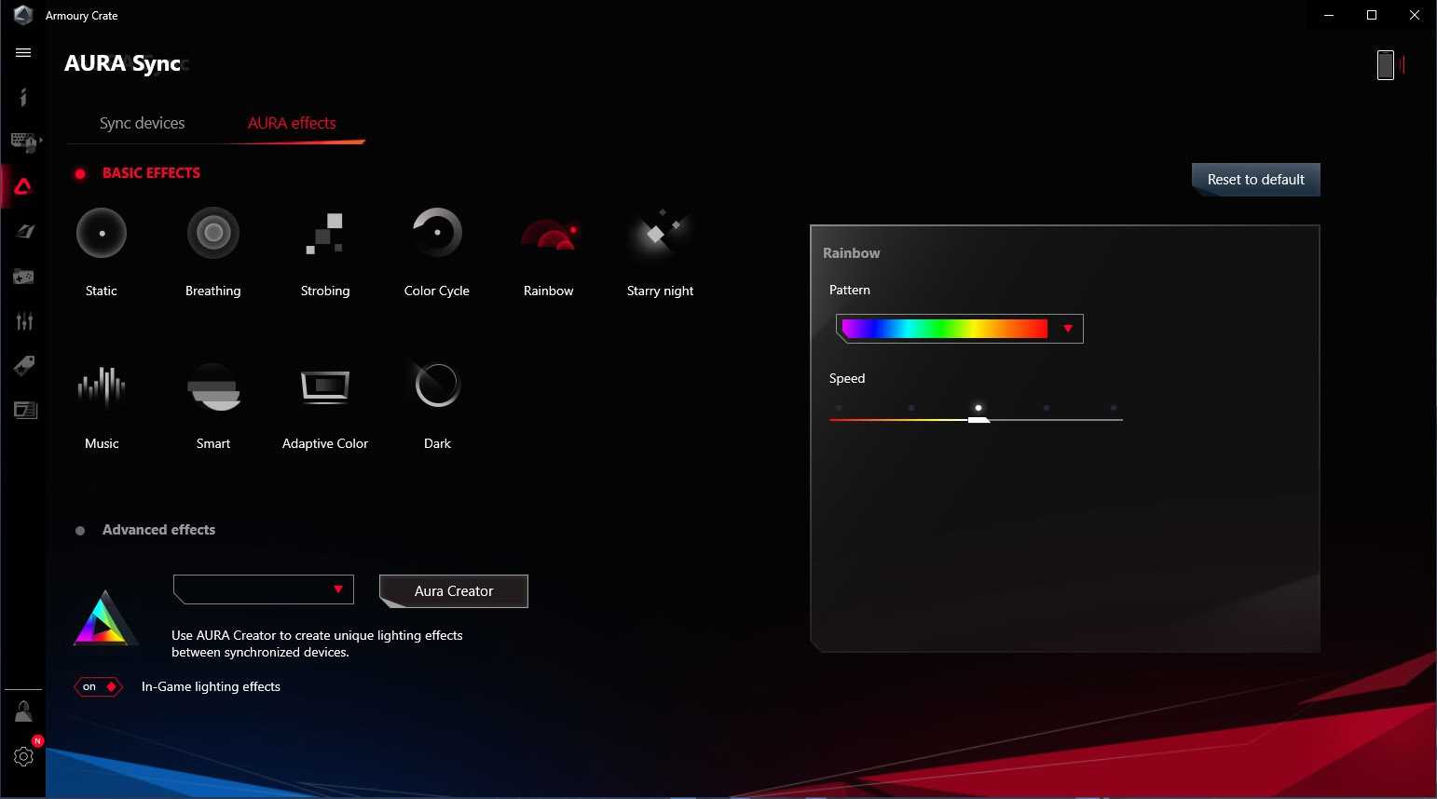1437x799 pixels.
Task: Select the Advanced effects radio button
Action: pos(80,531)
